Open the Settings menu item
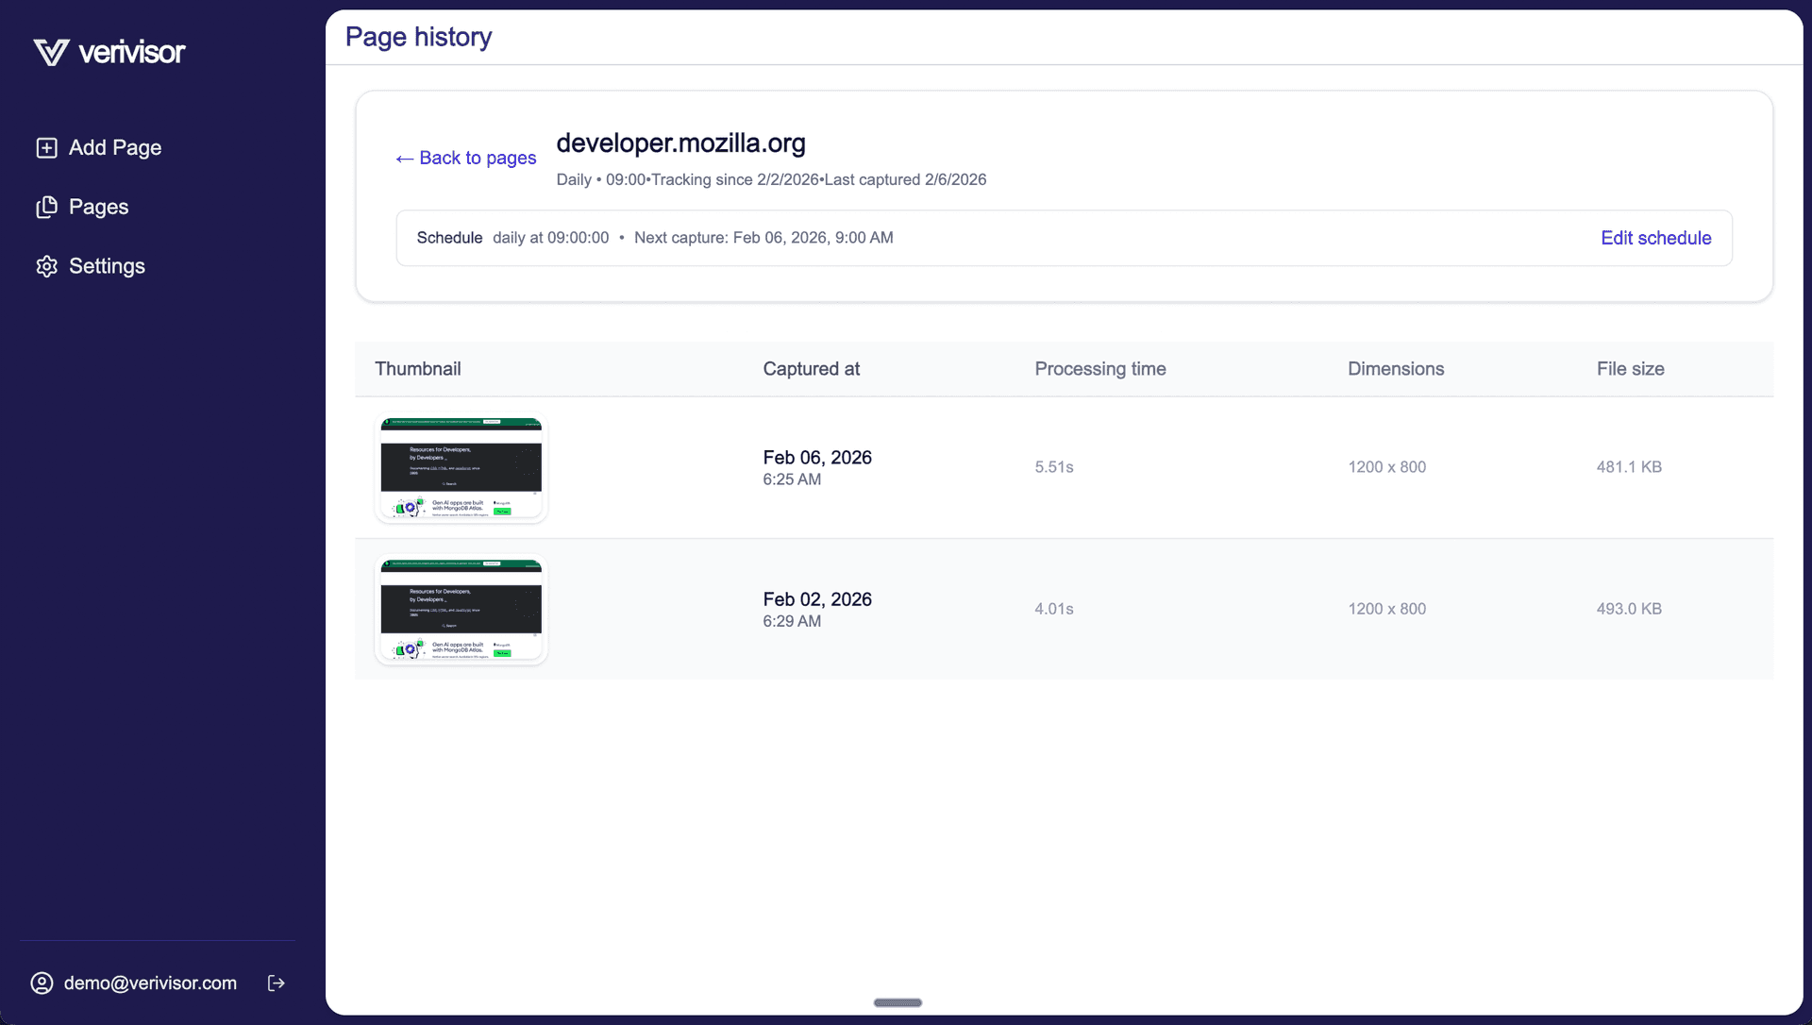This screenshot has height=1025, width=1812. point(107,267)
